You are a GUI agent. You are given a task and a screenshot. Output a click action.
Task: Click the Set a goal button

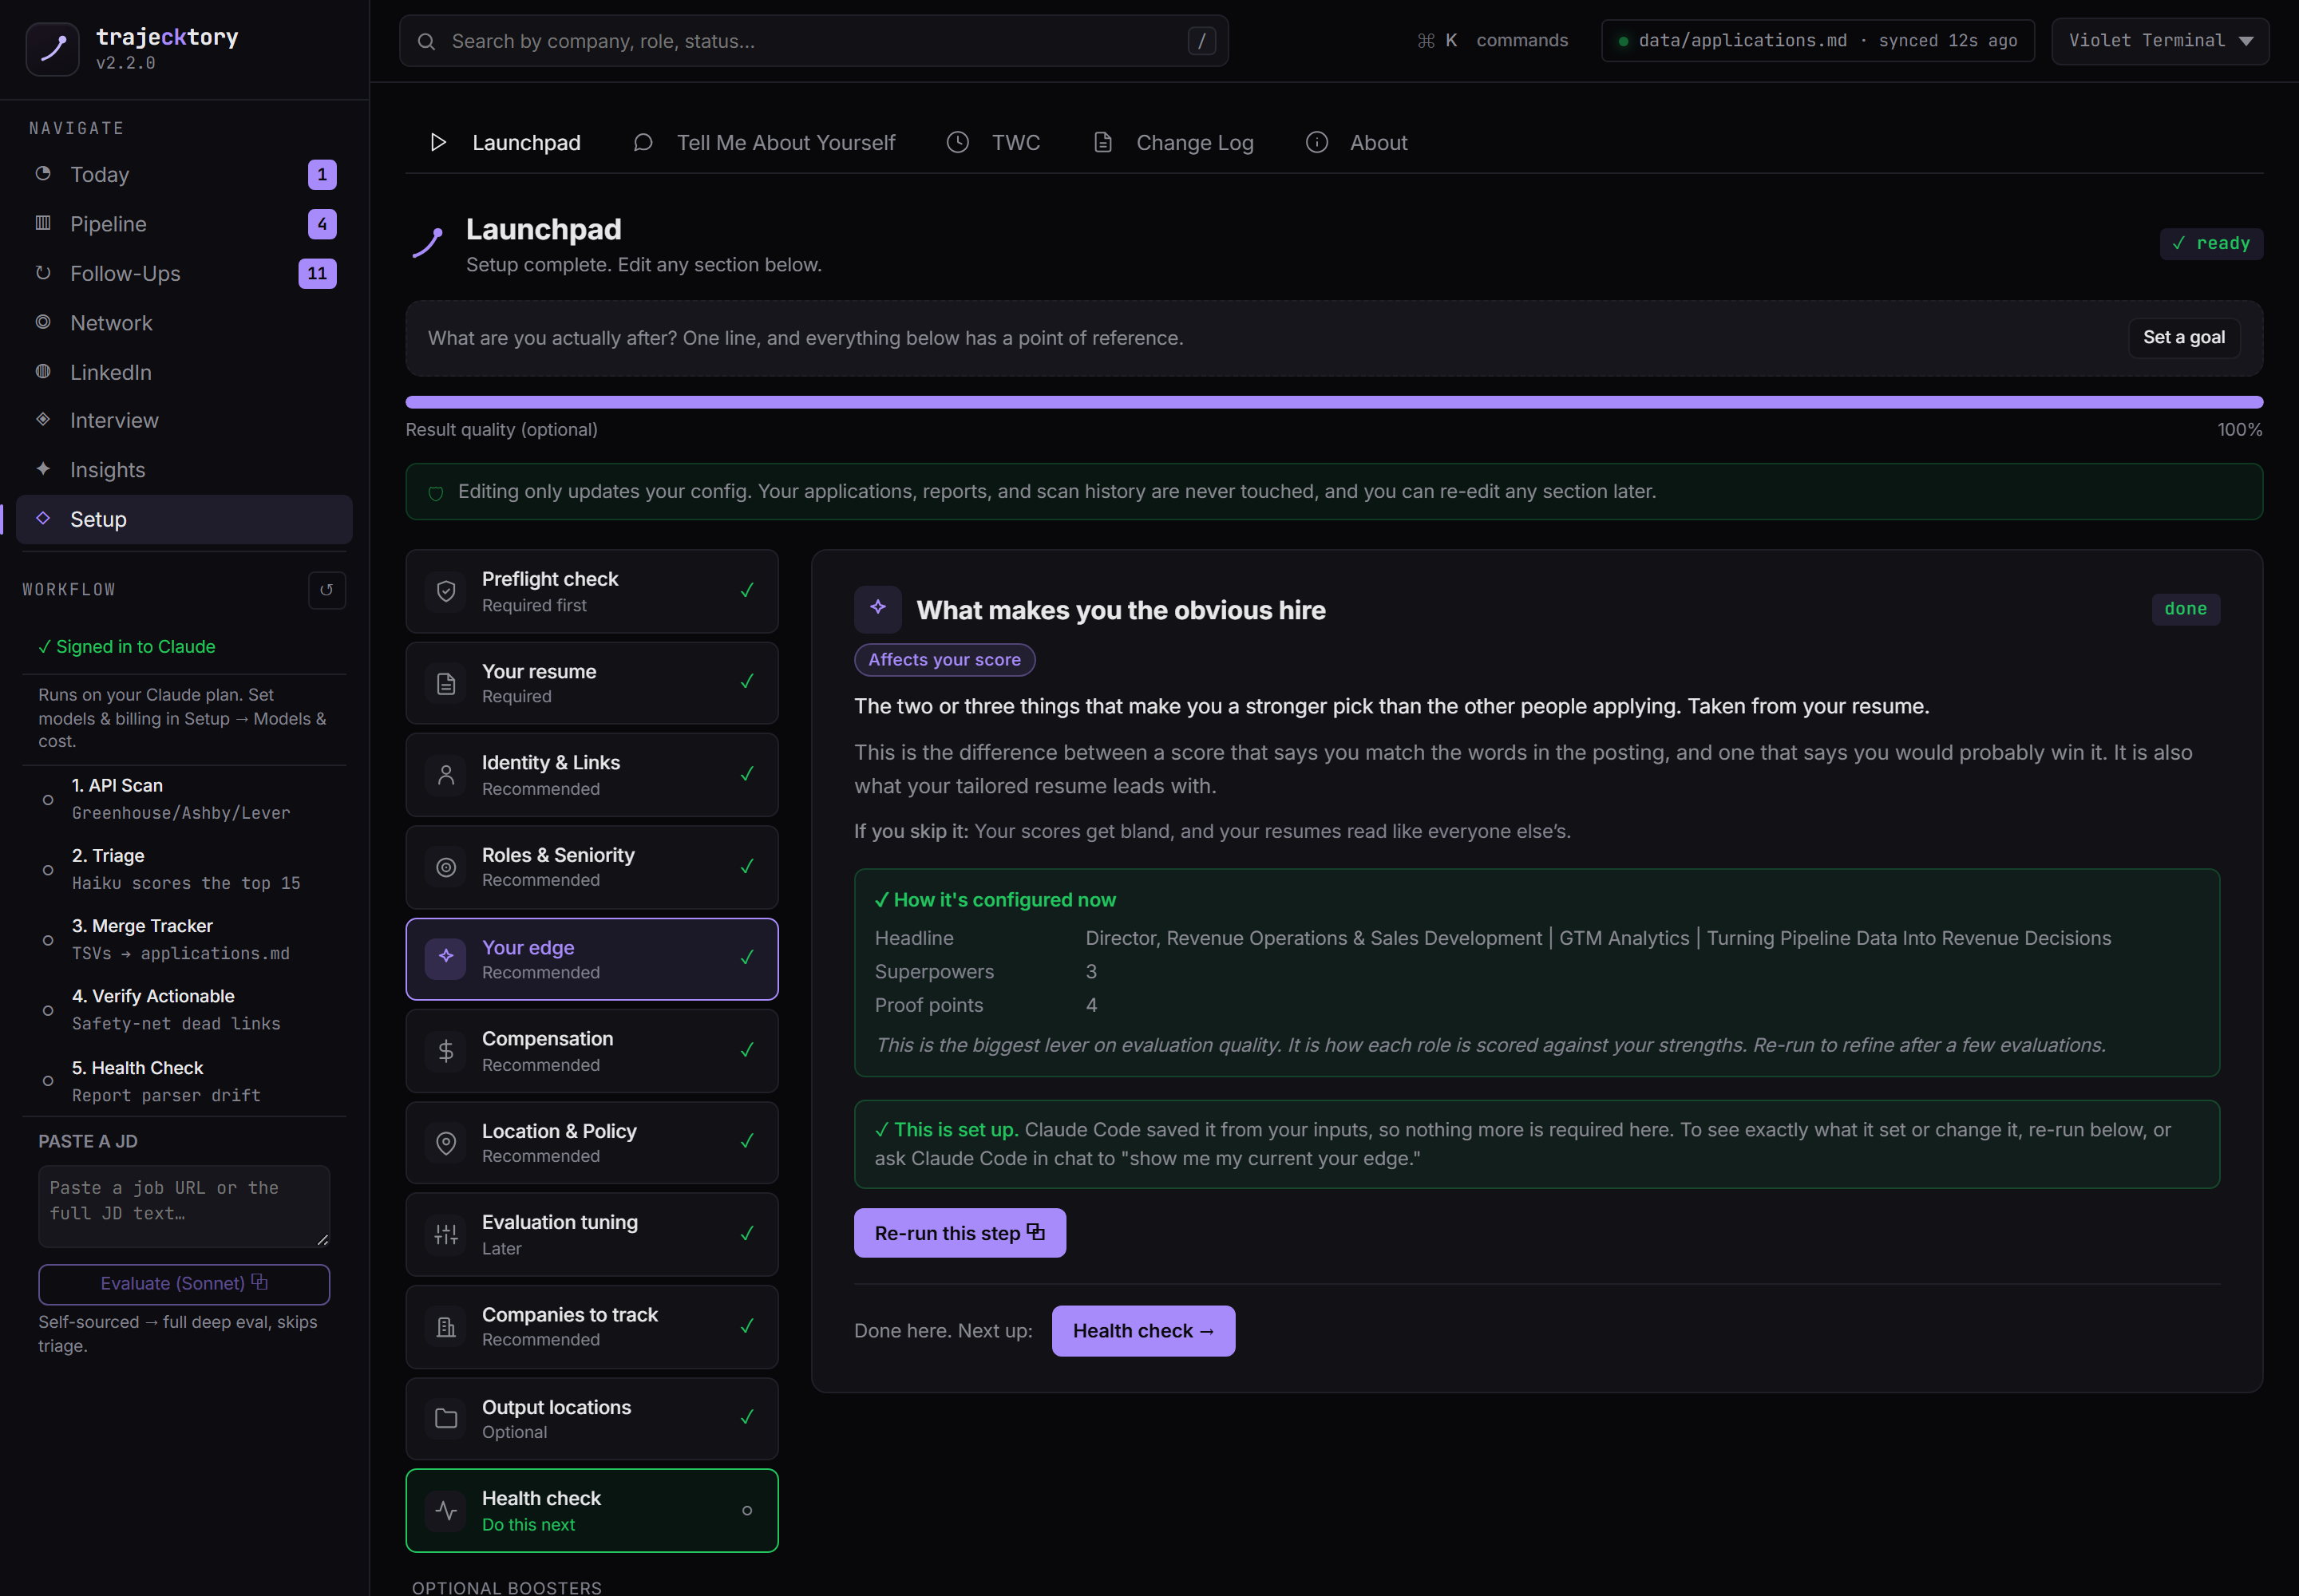2184,338
